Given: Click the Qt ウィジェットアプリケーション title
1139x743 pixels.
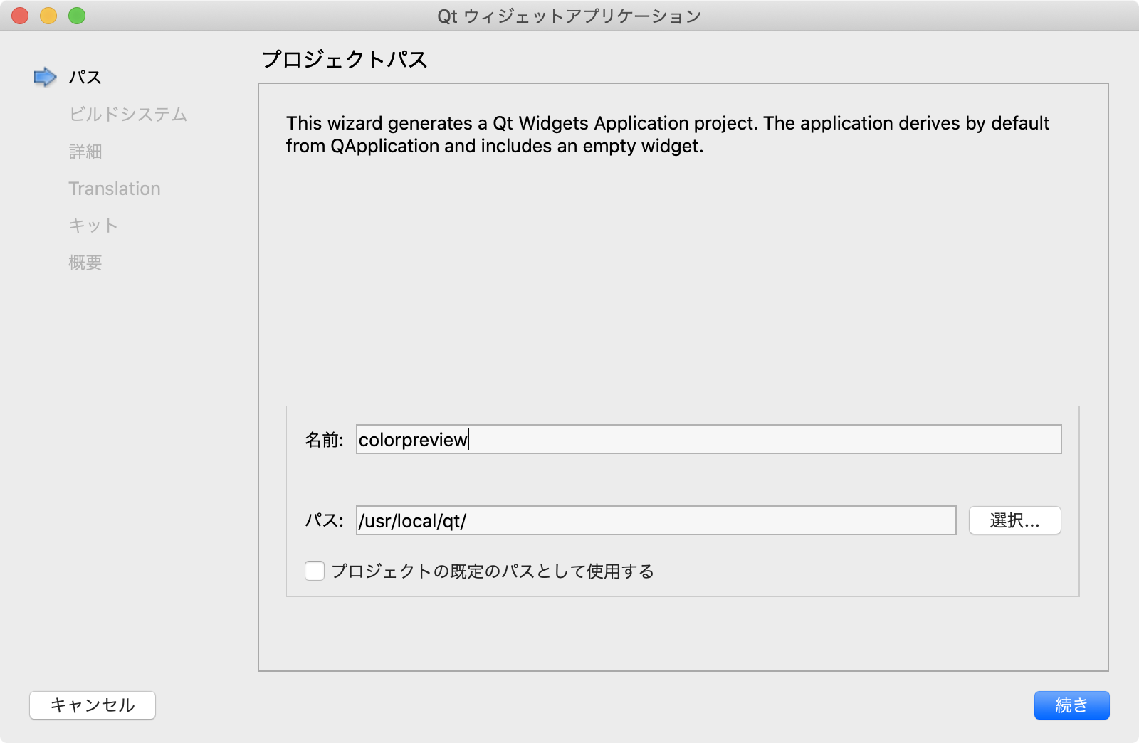Looking at the screenshot, I should pos(569,16).
